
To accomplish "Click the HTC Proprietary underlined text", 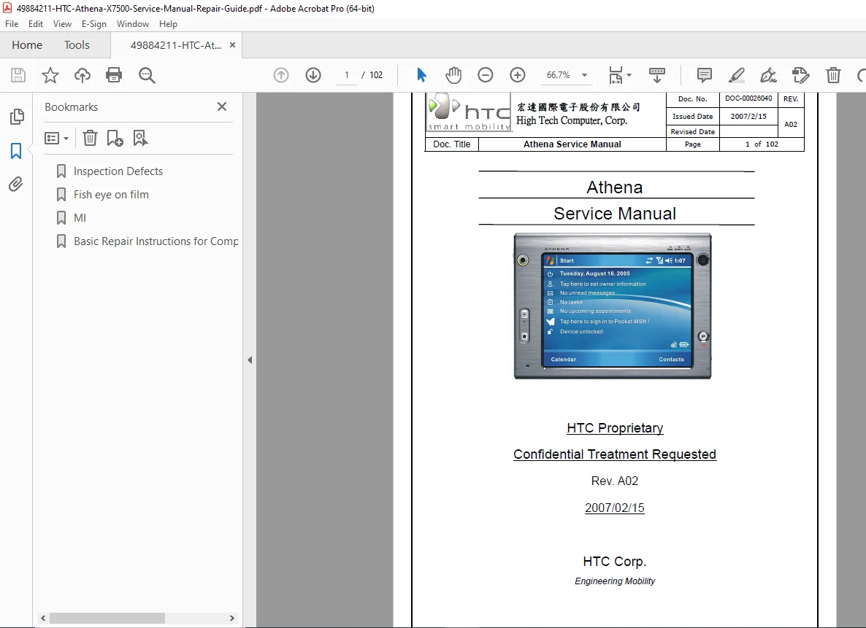I will (x=615, y=428).
